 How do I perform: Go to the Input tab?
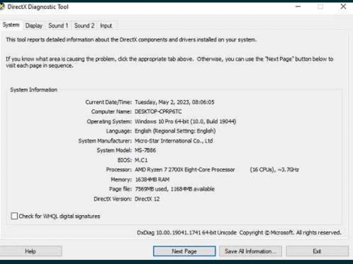pos(106,26)
